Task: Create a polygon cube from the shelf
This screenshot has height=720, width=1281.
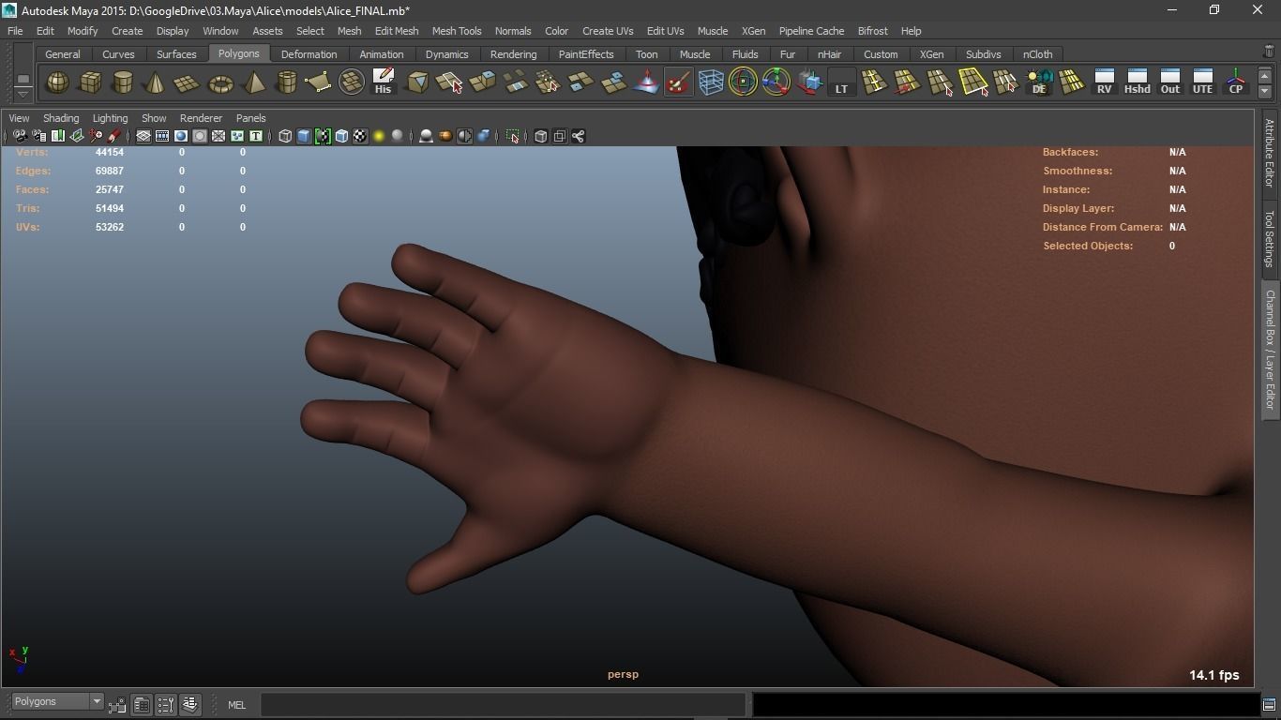Action: (90, 82)
